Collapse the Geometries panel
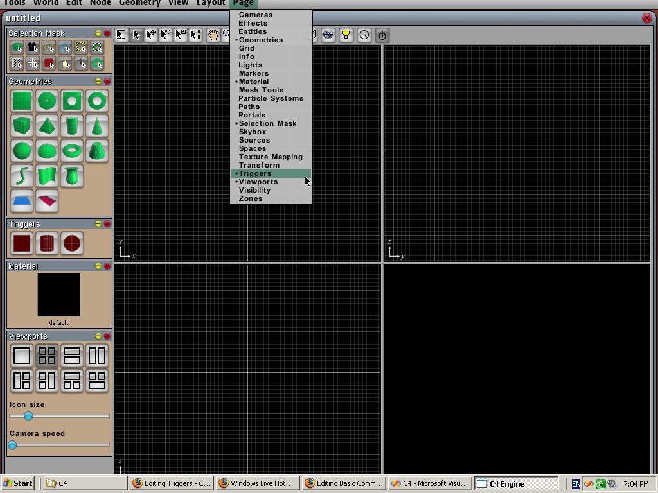This screenshot has width=658, height=493. click(x=98, y=82)
